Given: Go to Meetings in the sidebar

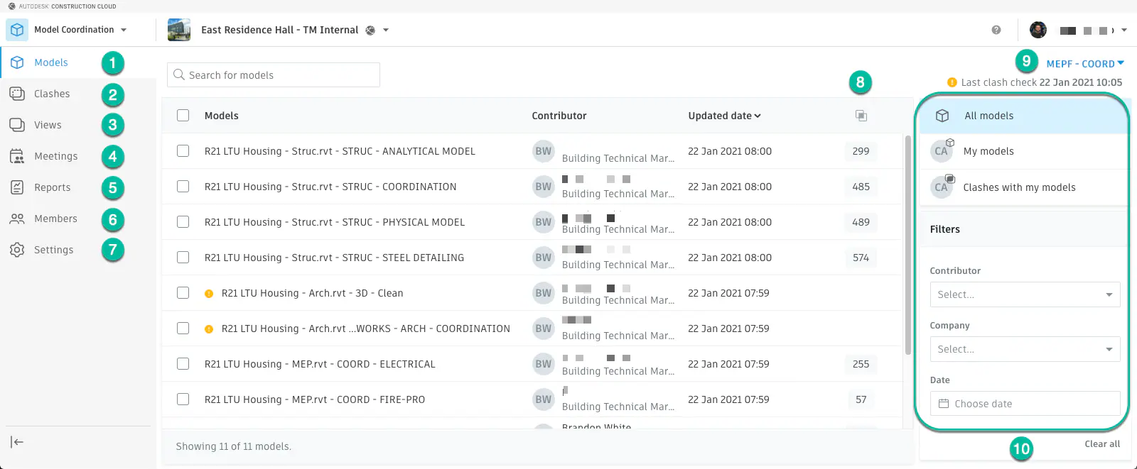Looking at the screenshot, I should coord(56,156).
